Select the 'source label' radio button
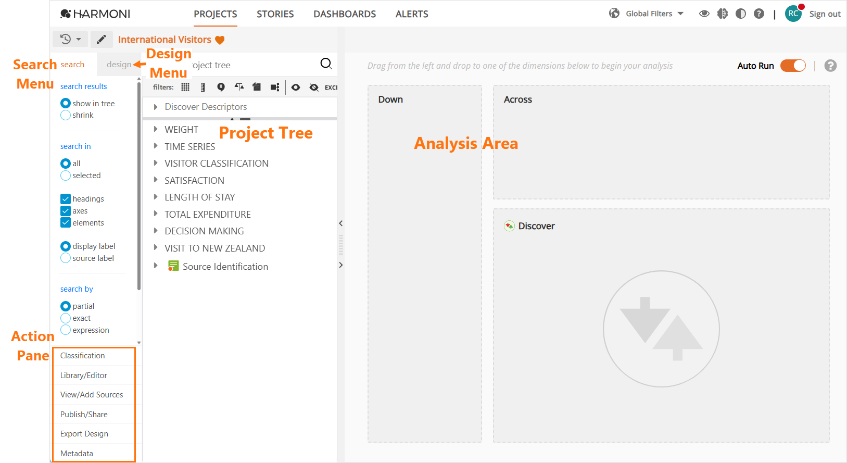This screenshot has width=847, height=463. pos(66,258)
